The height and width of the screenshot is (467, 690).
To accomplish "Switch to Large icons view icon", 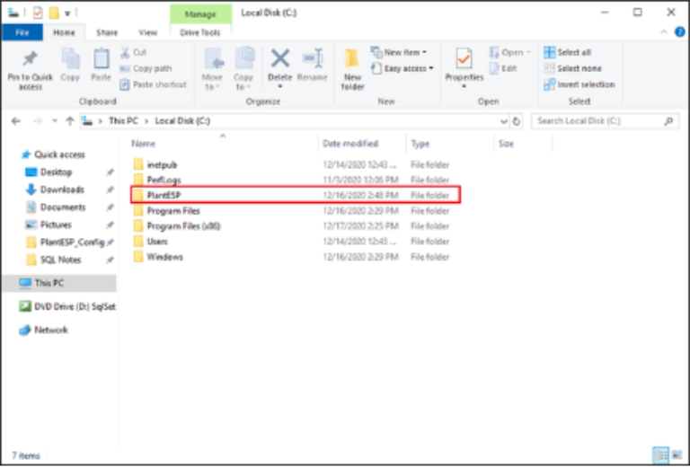I will coord(677,455).
